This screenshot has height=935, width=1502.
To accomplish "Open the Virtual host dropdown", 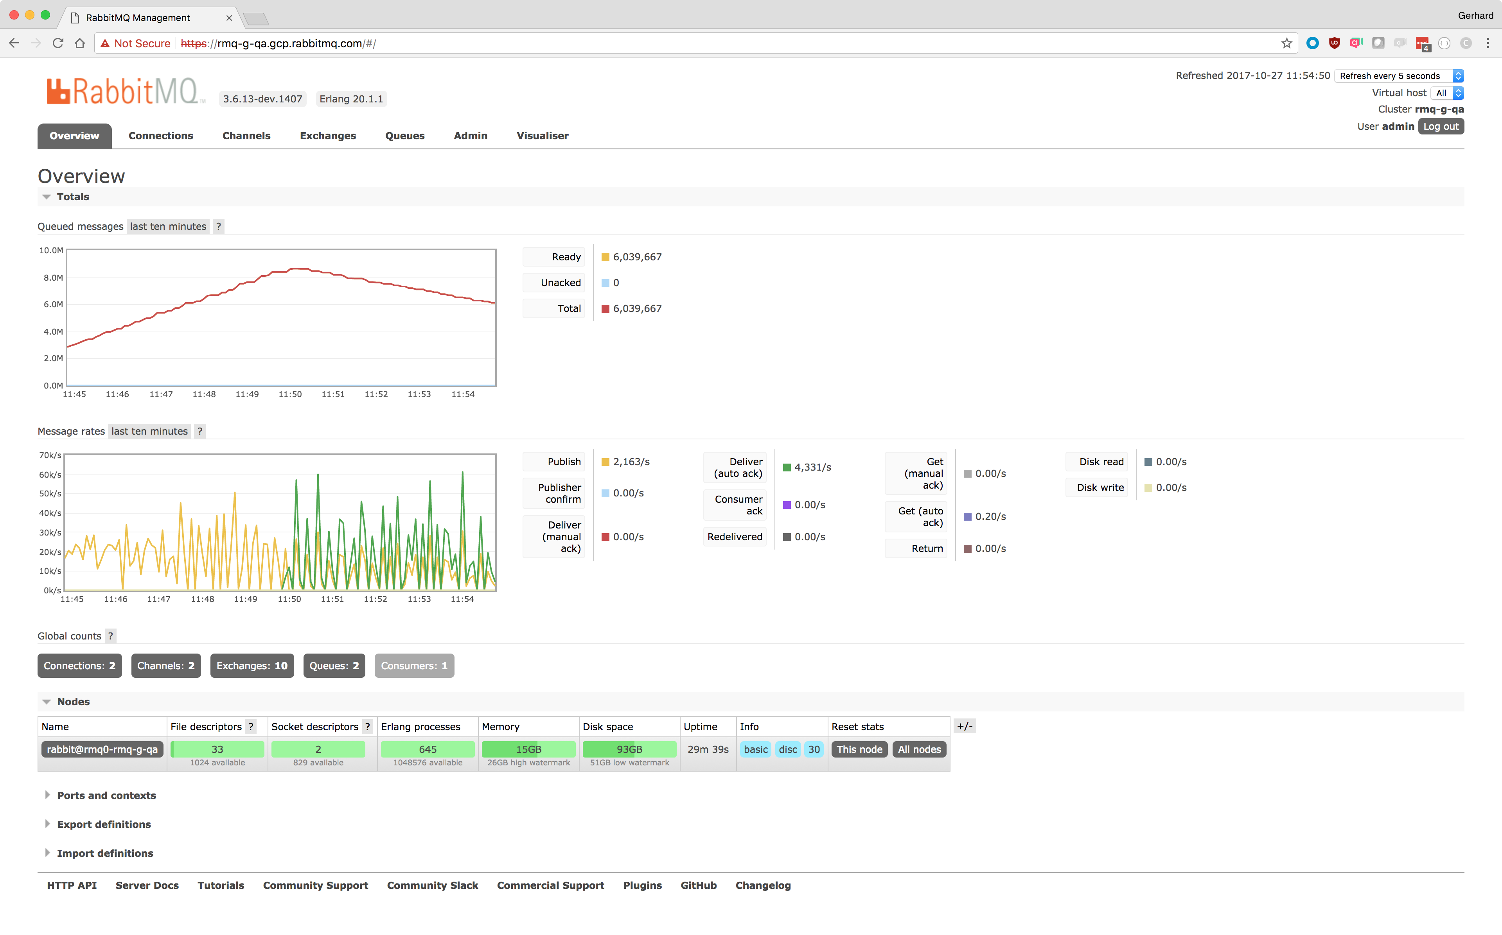I will (x=1448, y=93).
